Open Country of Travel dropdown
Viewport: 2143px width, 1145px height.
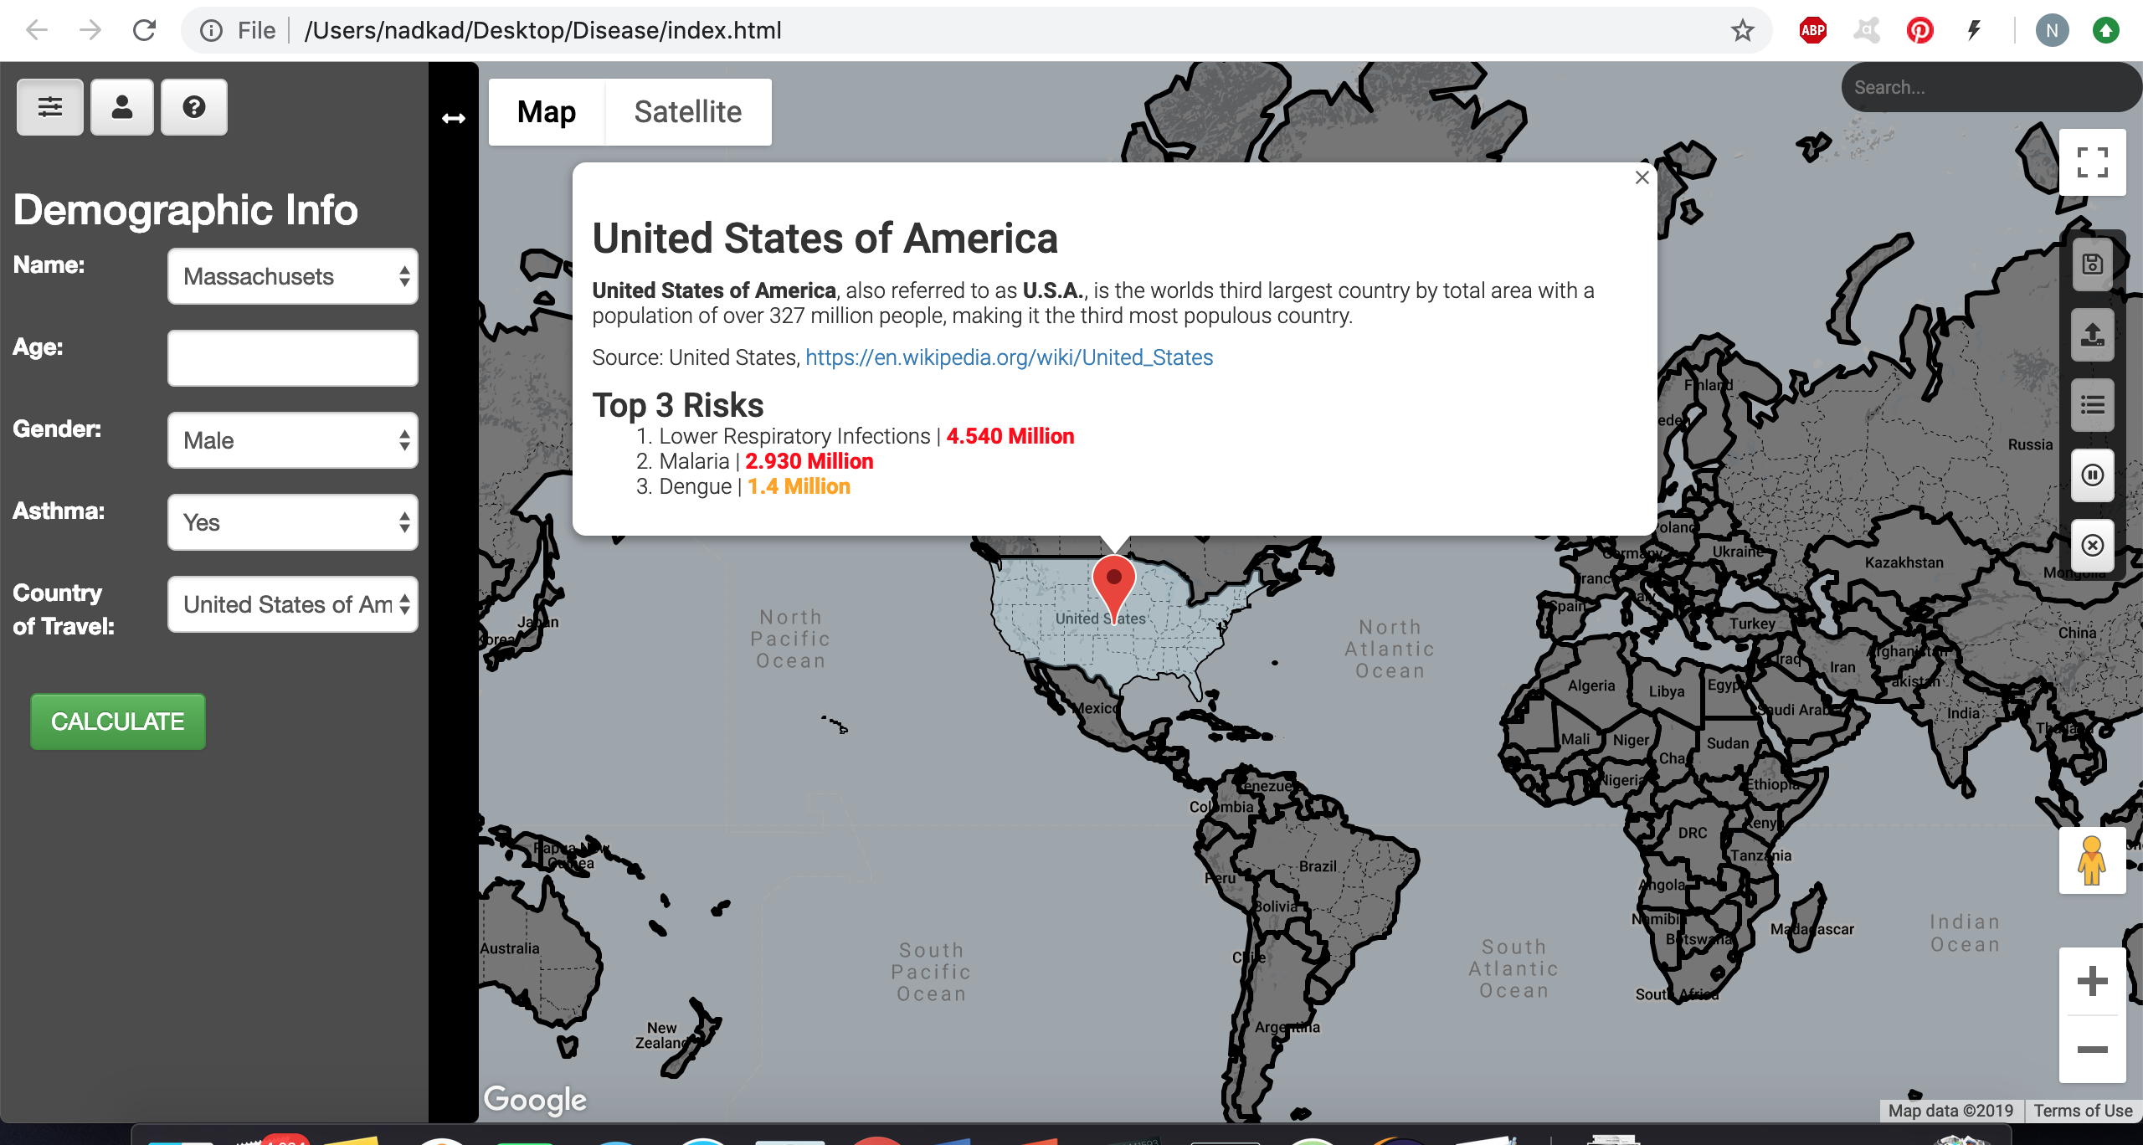[292, 604]
